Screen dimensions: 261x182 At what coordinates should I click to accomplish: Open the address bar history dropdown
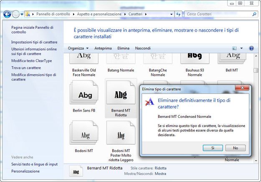pyautogui.click(x=172, y=14)
